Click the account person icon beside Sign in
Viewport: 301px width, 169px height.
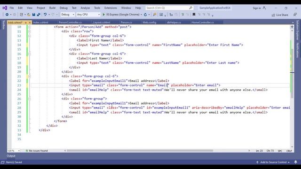(264, 8)
